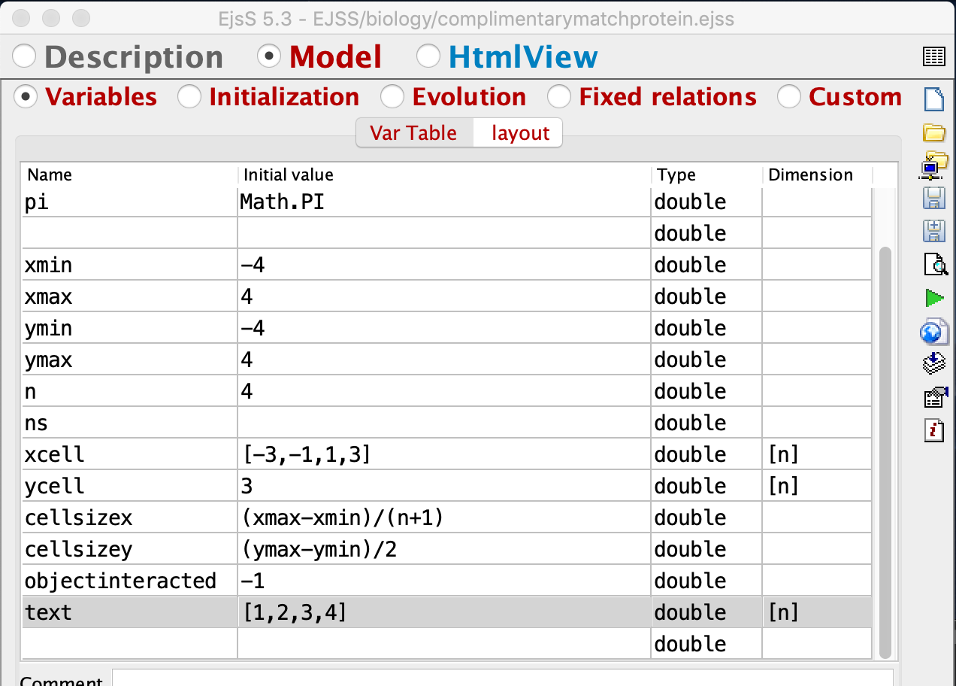Select the HtmlView radio button
This screenshot has width=956, height=686.
click(x=428, y=57)
